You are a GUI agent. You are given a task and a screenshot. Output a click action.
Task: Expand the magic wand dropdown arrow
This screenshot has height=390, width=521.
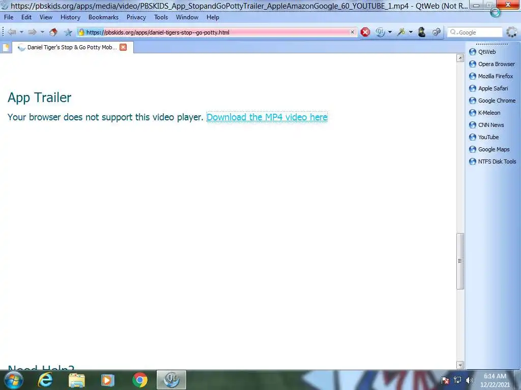click(411, 32)
